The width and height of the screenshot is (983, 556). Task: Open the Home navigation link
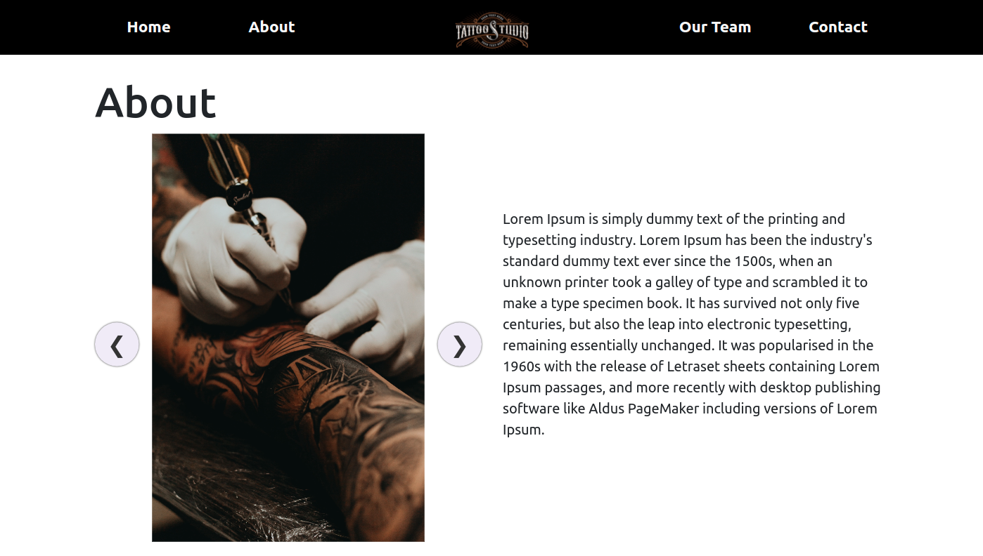tap(148, 27)
